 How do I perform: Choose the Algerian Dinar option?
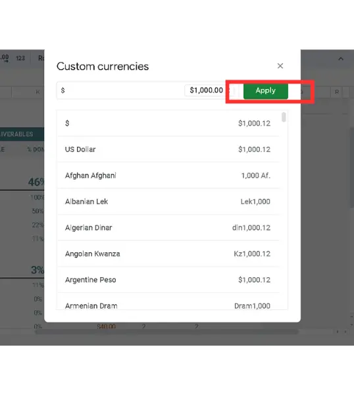(x=168, y=228)
